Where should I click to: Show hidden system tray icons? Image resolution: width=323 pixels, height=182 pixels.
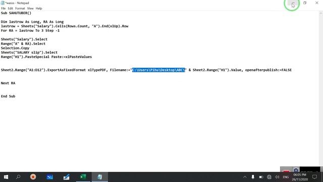coord(245,177)
